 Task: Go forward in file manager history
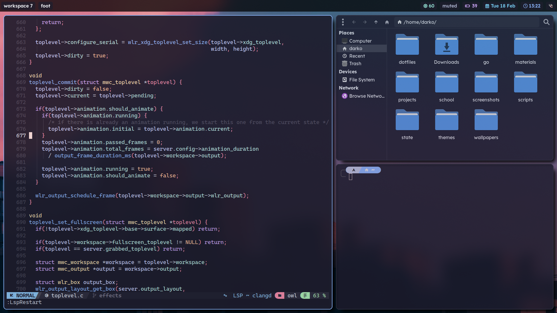click(x=365, y=22)
